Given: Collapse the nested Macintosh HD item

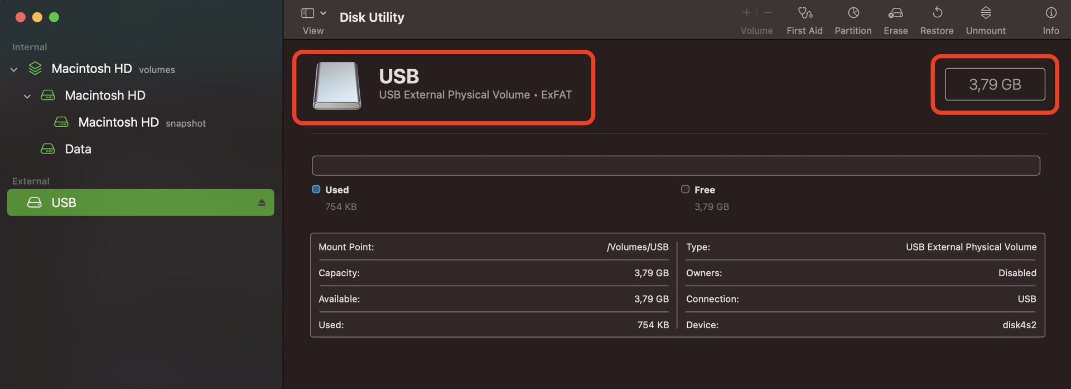Looking at the screenshot, I should pyautogui.click(x=27, y=97).
